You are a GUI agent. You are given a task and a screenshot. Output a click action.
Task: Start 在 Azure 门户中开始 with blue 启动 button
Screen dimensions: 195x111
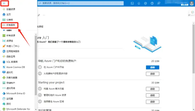152,67
